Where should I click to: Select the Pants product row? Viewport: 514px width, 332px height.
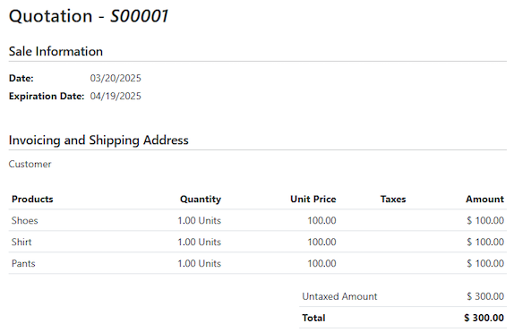[258, 263]
